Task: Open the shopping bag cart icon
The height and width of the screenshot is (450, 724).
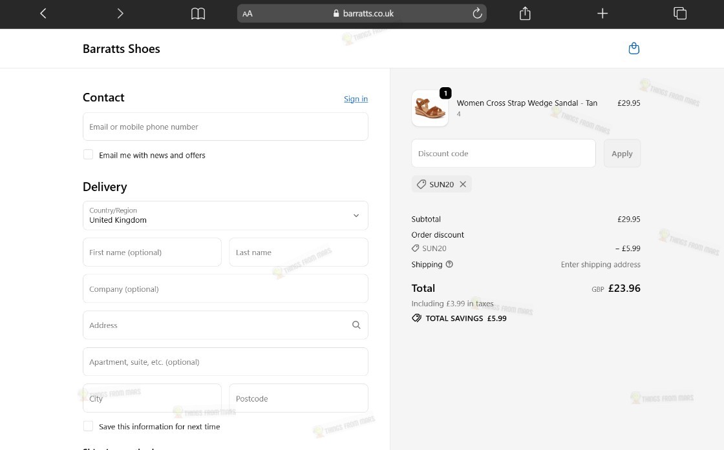Action: pos(634,48)
